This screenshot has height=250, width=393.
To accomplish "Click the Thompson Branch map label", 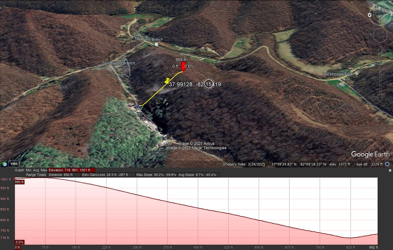I will [149, 39].
